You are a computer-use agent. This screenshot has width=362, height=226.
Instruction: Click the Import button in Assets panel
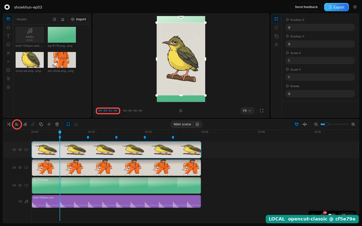pos(78,19)
